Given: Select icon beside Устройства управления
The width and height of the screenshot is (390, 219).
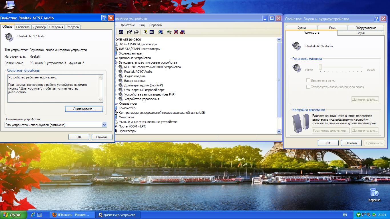Looking at the screenshot, I should click(x=120, y=99).
